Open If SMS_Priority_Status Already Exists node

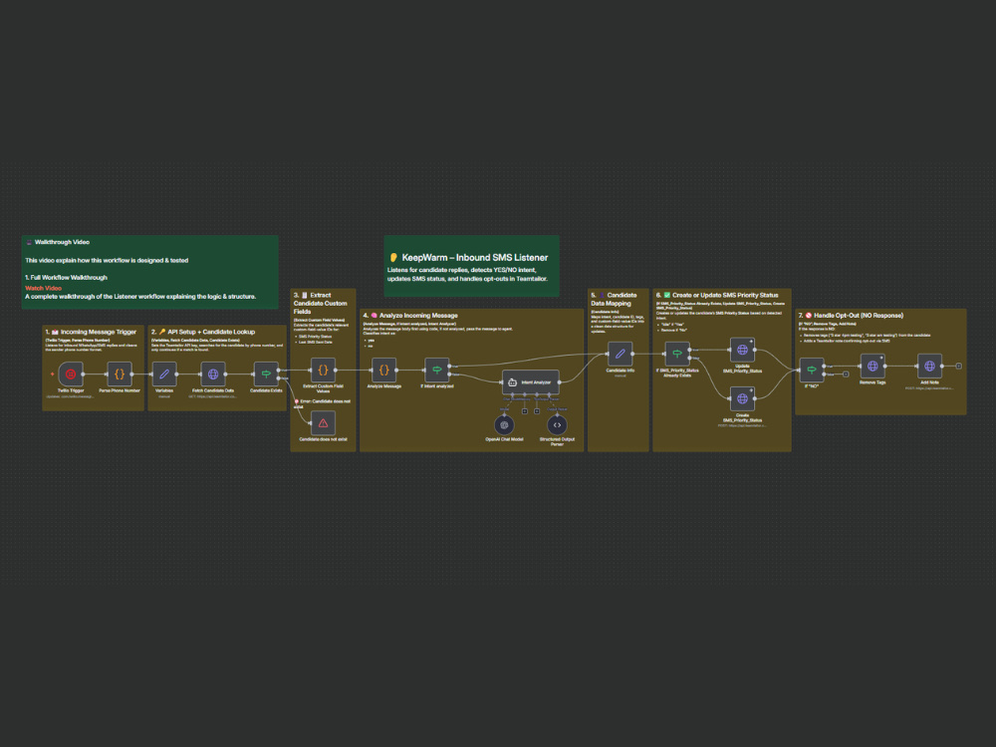(x=677, y=354)
